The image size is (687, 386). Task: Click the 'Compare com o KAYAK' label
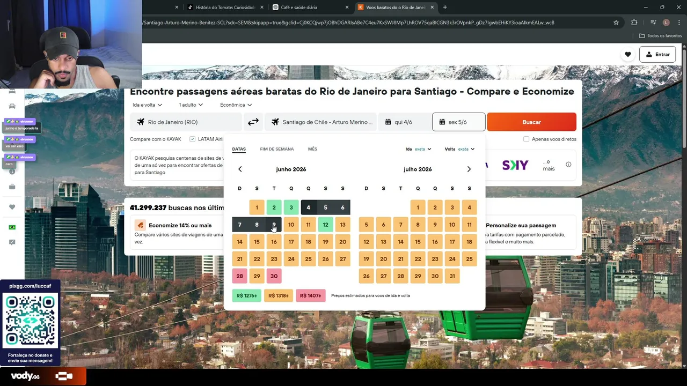point(156,139)
